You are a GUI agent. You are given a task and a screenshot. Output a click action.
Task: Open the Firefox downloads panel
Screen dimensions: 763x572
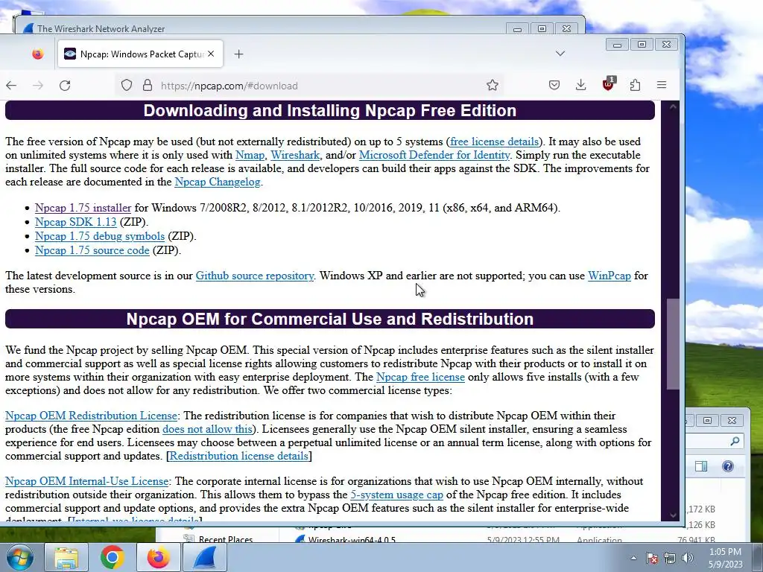580,86
